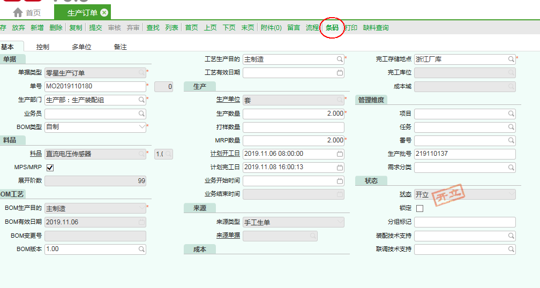
Task: Click the 条码 toolbar button
Action: pyautogui.click(x=332, y=28)
